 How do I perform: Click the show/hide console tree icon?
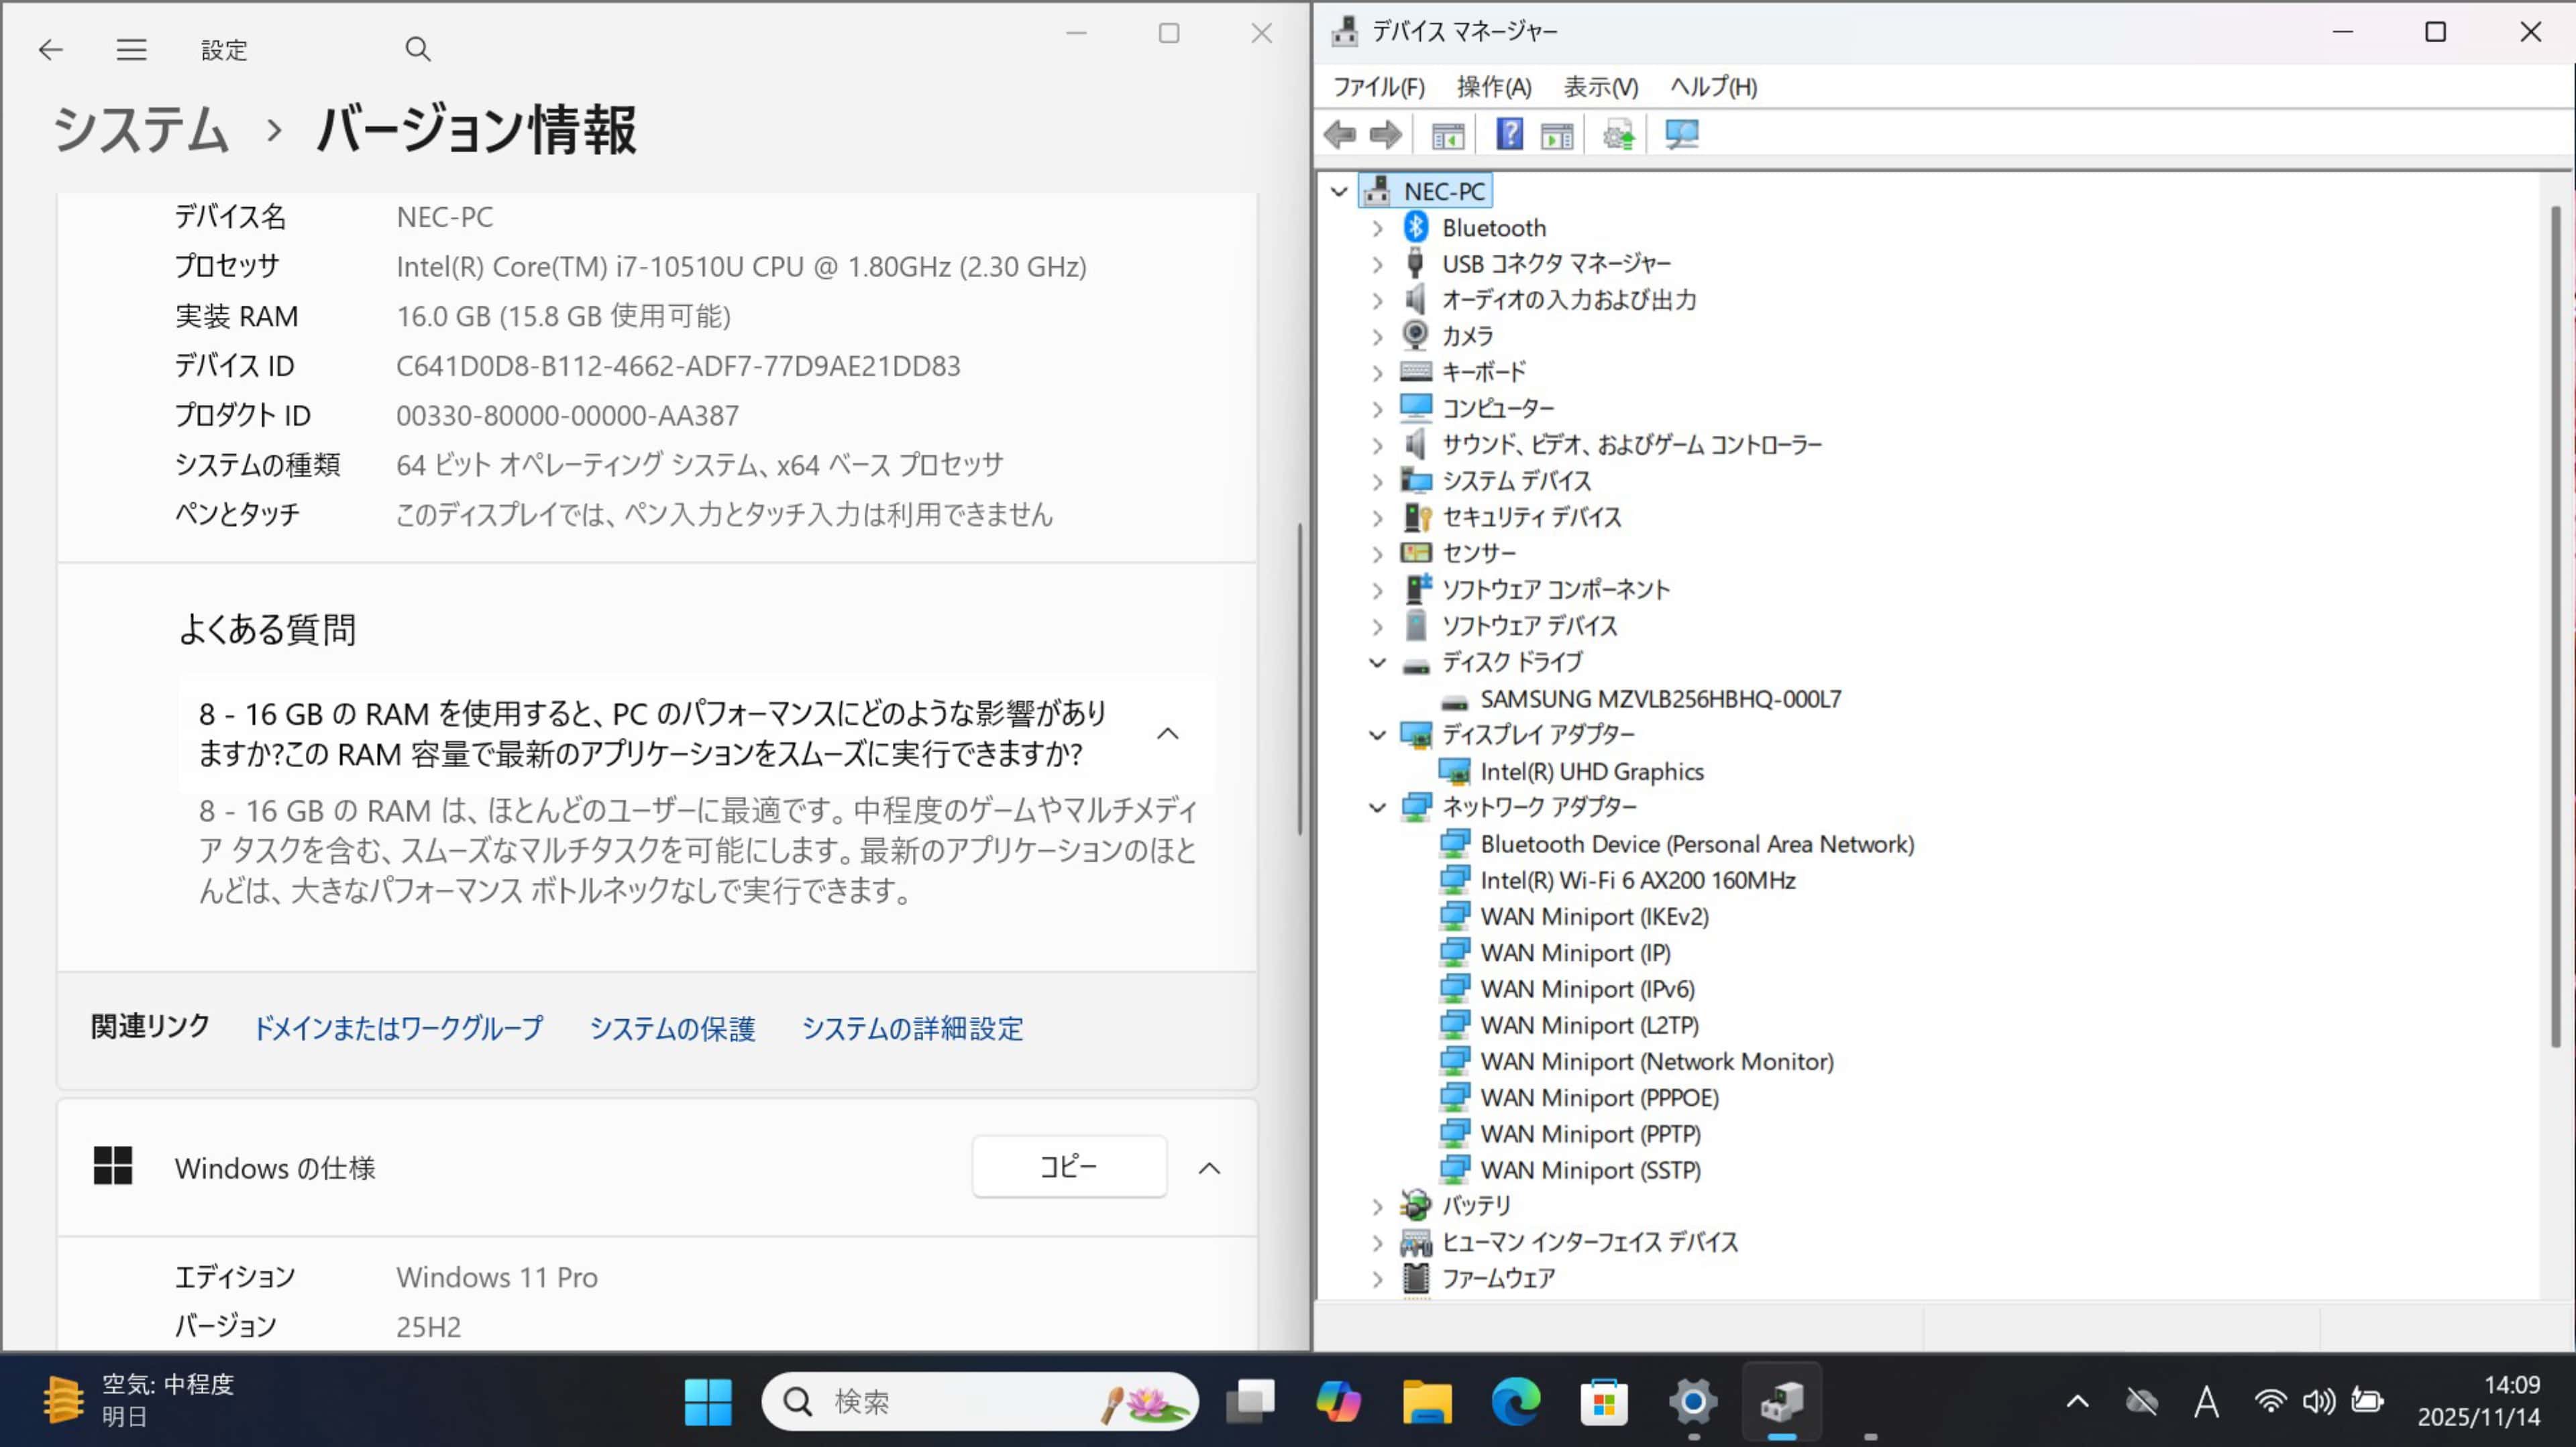pos(1447,134)
